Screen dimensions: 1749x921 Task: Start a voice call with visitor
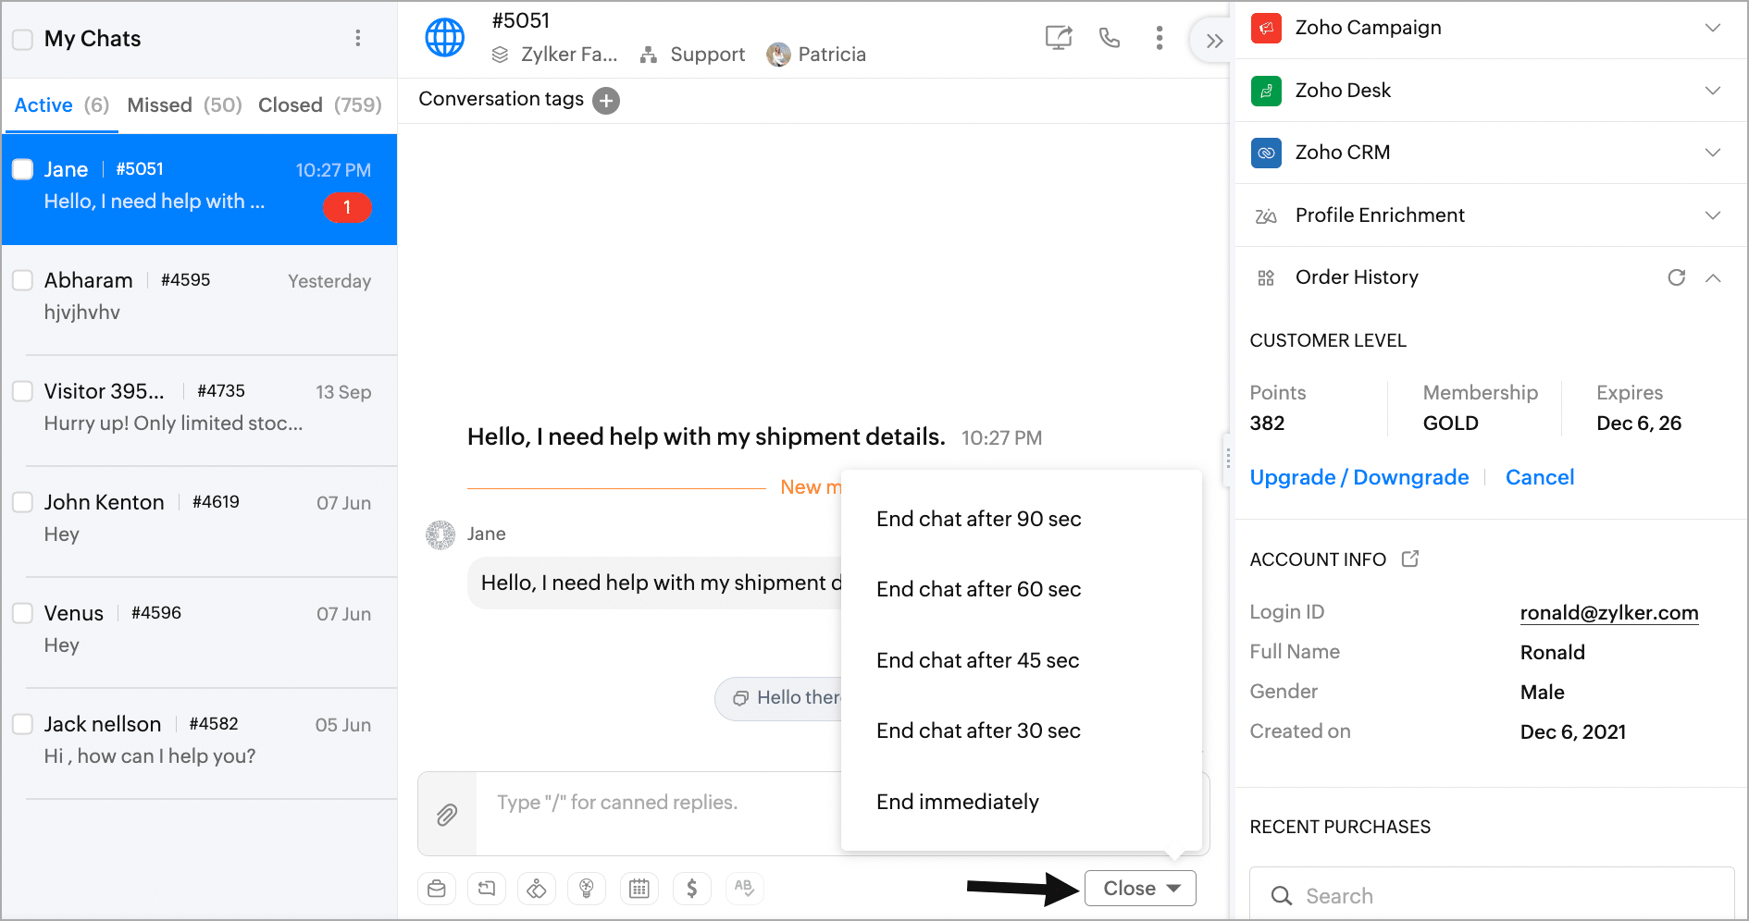pos(1109,38)
